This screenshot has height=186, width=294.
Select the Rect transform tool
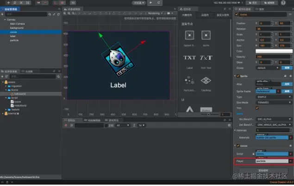28,3
